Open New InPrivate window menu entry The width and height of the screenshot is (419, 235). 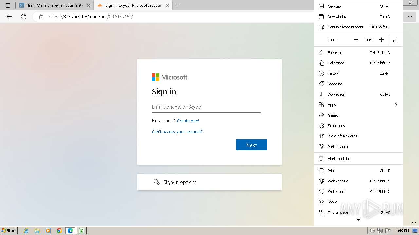click(x=358, y=27)
